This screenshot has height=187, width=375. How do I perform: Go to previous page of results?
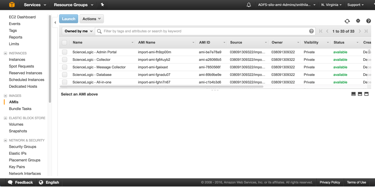tap(327, 31)
